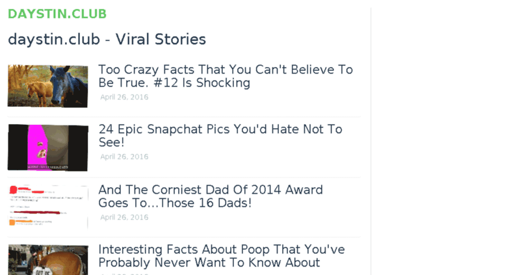Read 'Too Crazy Facts That You Can't Believe' article

tap(226, 76)
